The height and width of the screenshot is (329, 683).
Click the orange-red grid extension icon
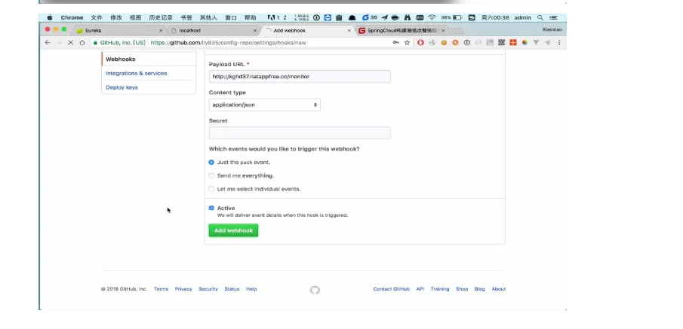tap(513, 43)
